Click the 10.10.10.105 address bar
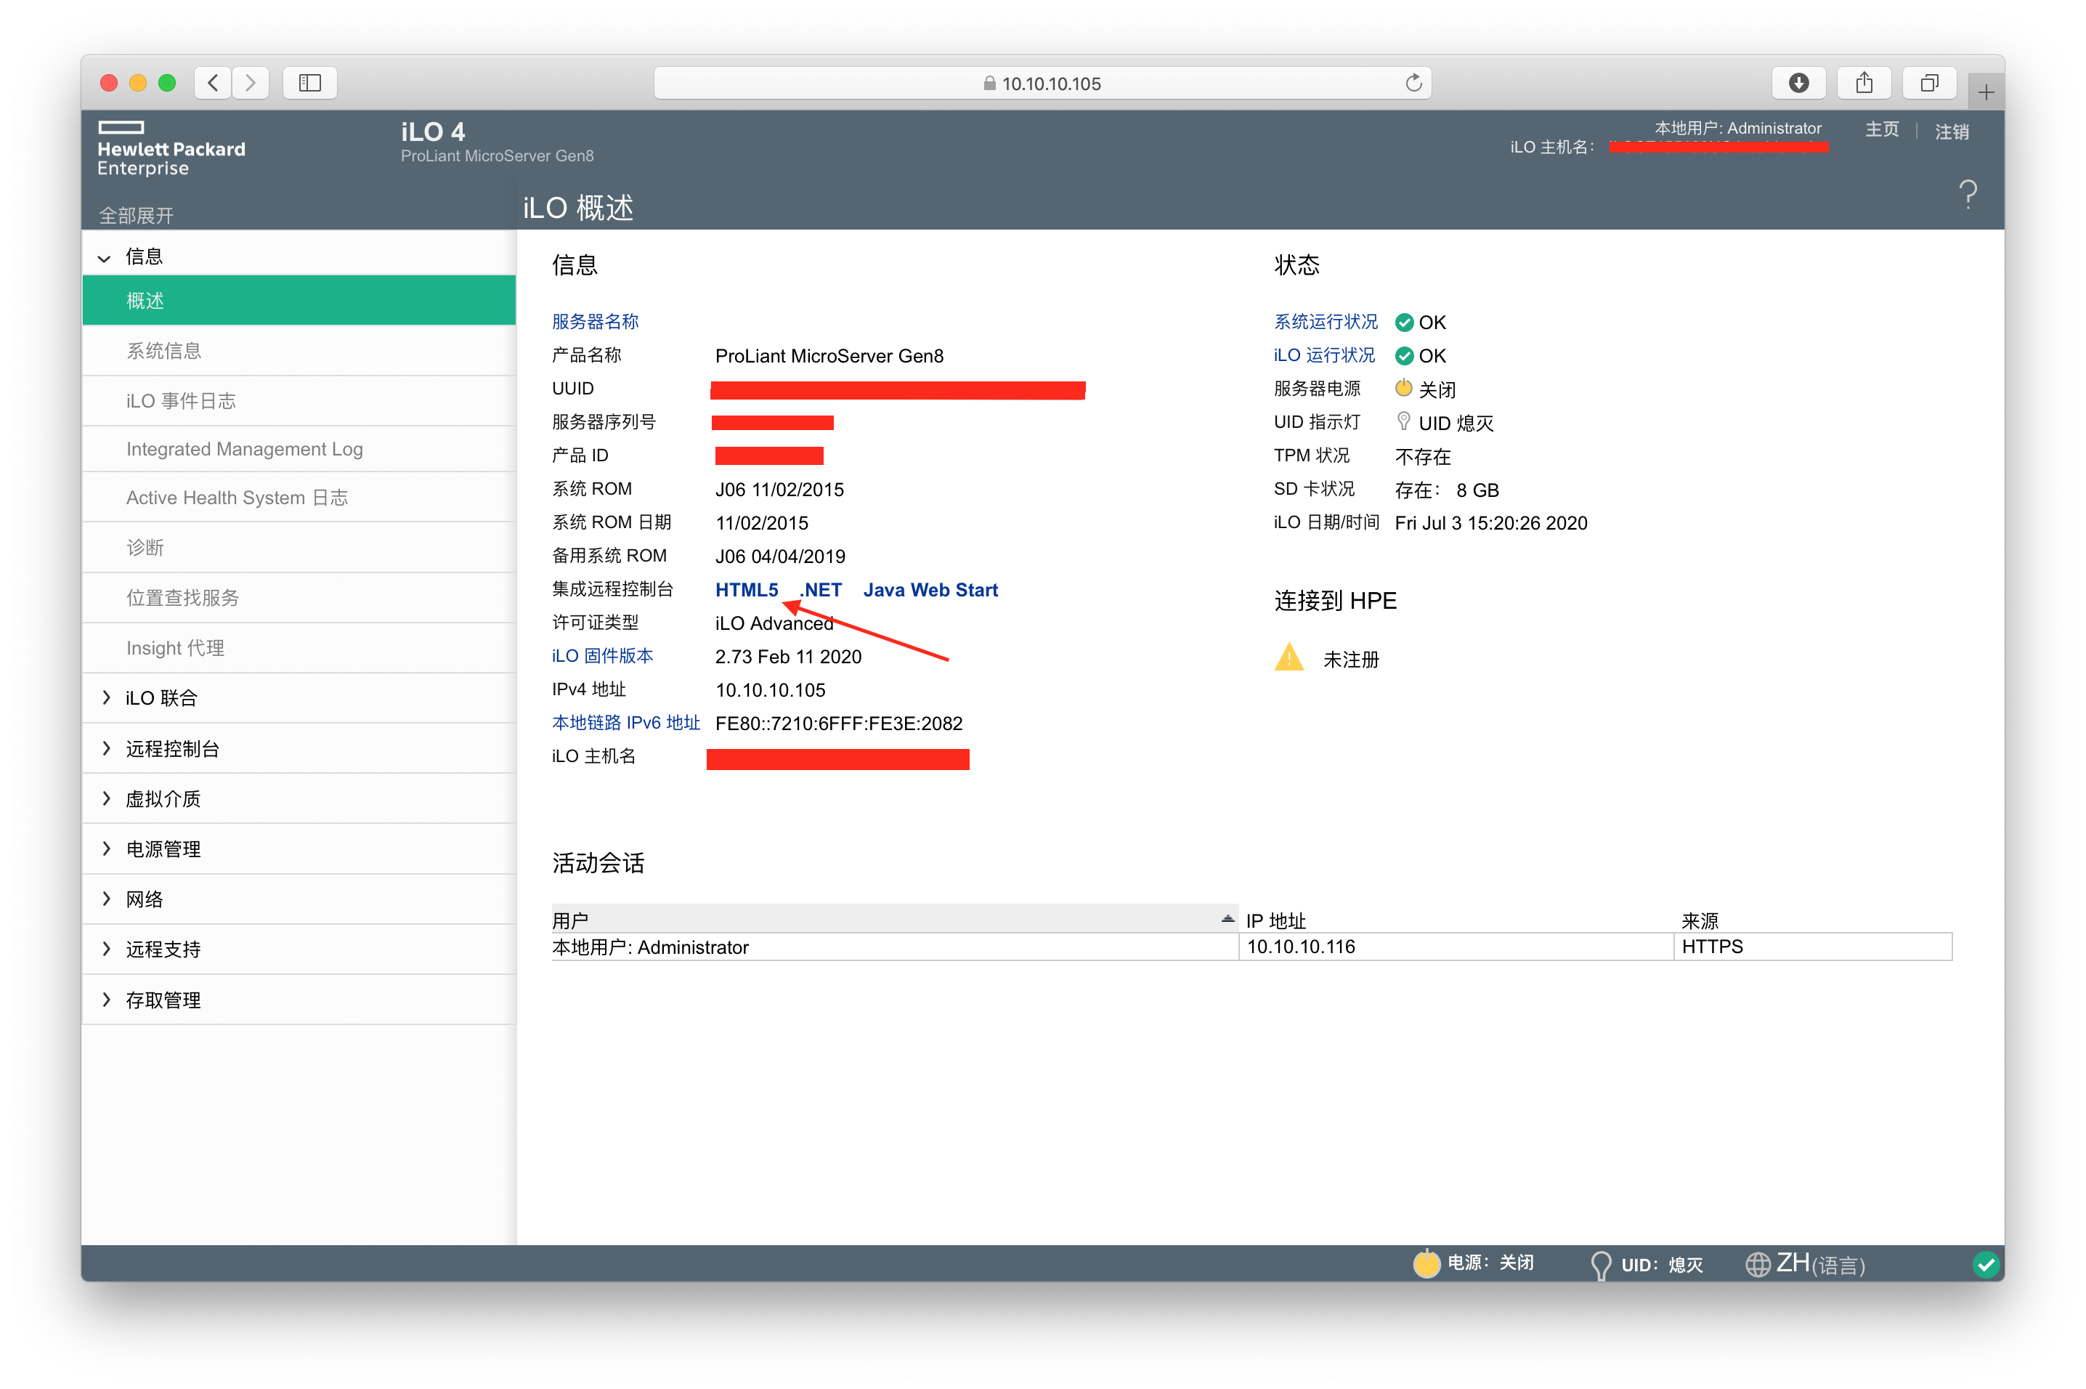 coord(1042,84)
